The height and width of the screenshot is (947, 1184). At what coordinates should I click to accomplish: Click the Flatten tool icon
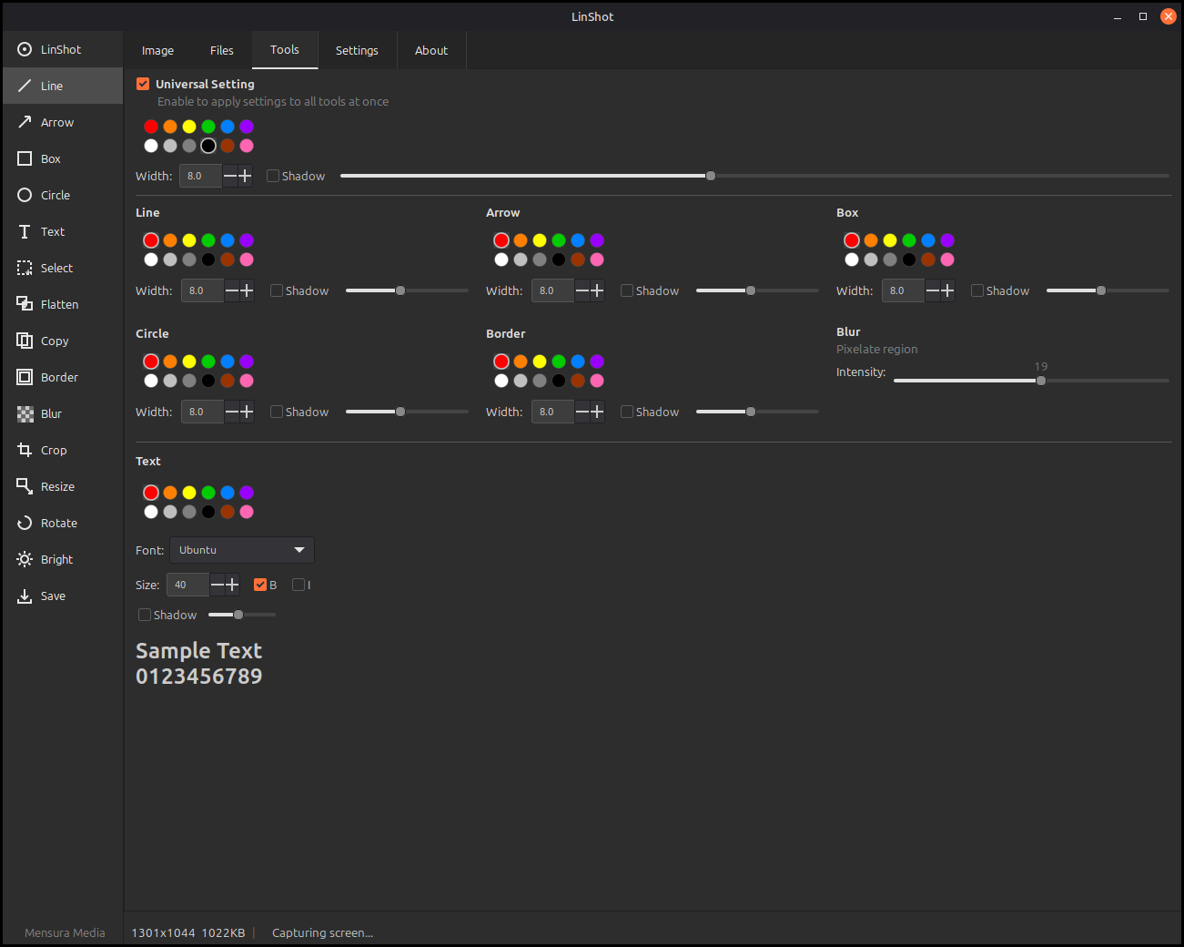[25, 304]
